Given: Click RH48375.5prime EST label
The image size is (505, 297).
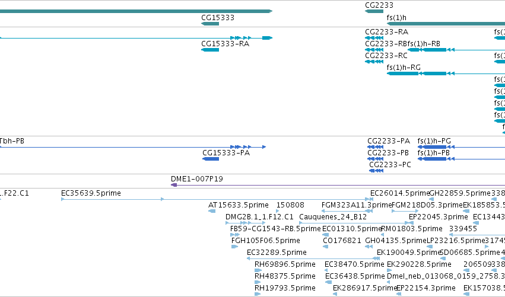Looking at the screenshot, I should [285, 276].
